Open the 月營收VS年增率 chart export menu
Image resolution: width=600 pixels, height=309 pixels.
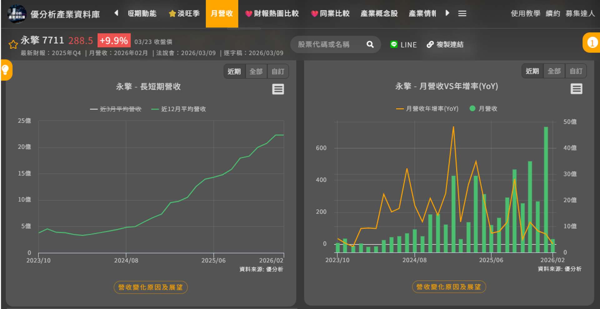(x=576, y=89)
